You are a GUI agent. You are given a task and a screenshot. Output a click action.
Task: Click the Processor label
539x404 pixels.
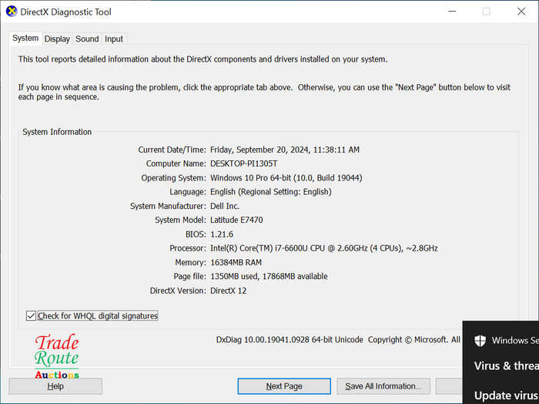[x=188, y=248]
